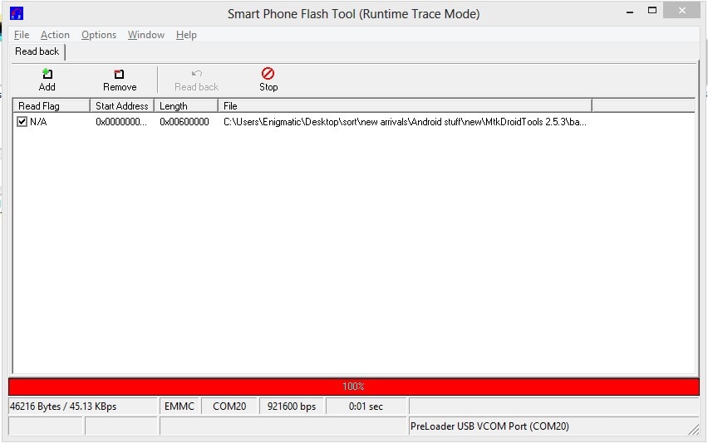Switch to the Read back tab
This screenshot has height=443, width=708.
coord(37,51)
